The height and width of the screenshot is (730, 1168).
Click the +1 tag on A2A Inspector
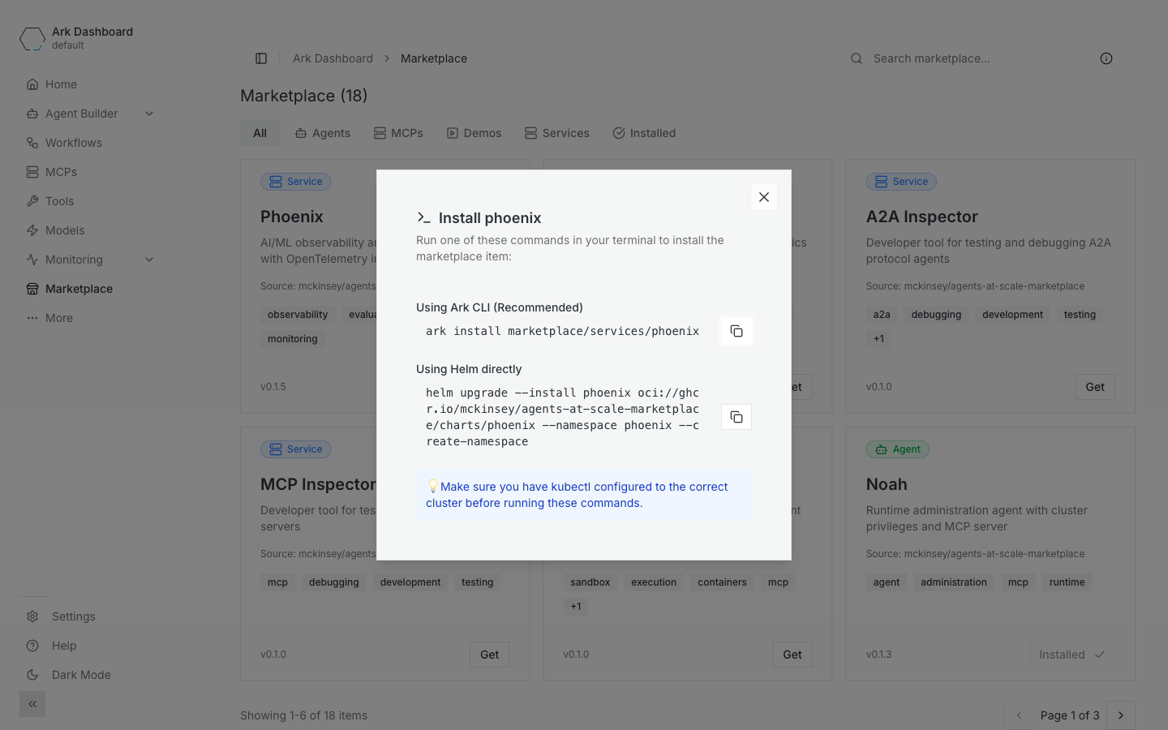[879, 339]
